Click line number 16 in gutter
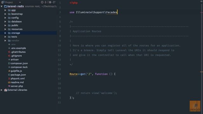The width and height of the screenshot is (203, 114). 59,74
